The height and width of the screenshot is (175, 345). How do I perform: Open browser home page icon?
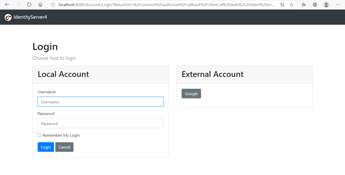point(40,5)
